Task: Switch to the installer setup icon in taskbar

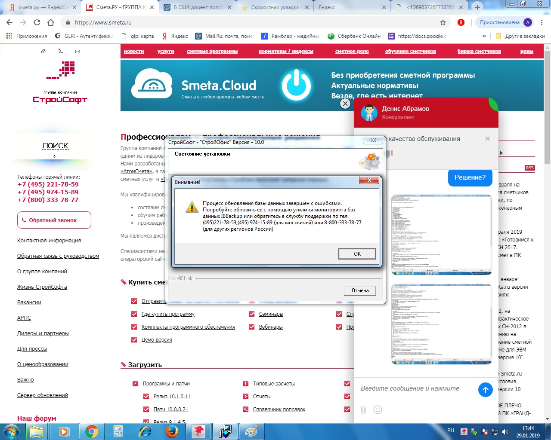Action: 225,431
